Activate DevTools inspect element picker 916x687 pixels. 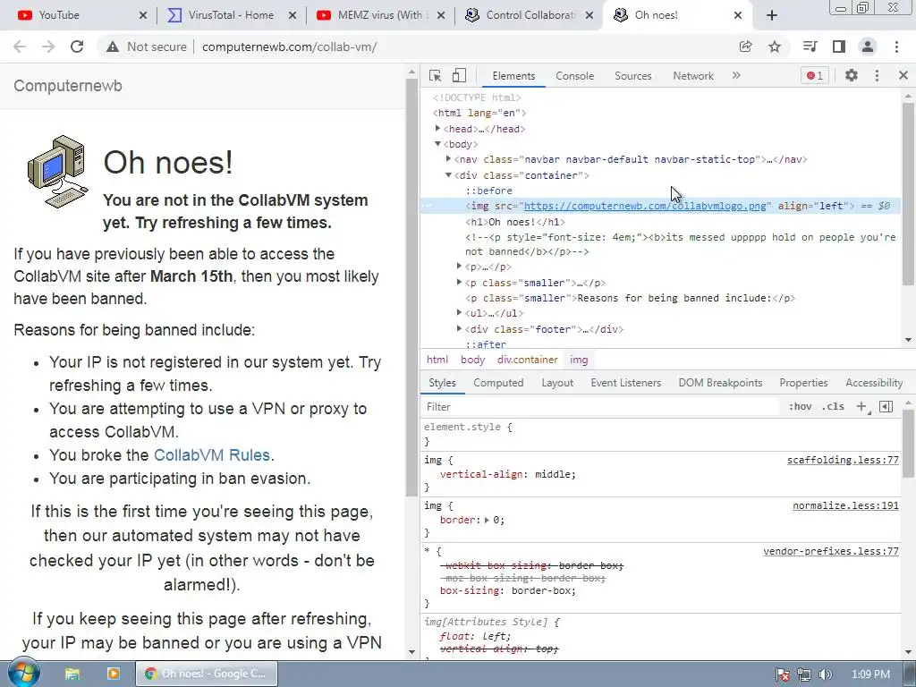(x=435, y=76)
